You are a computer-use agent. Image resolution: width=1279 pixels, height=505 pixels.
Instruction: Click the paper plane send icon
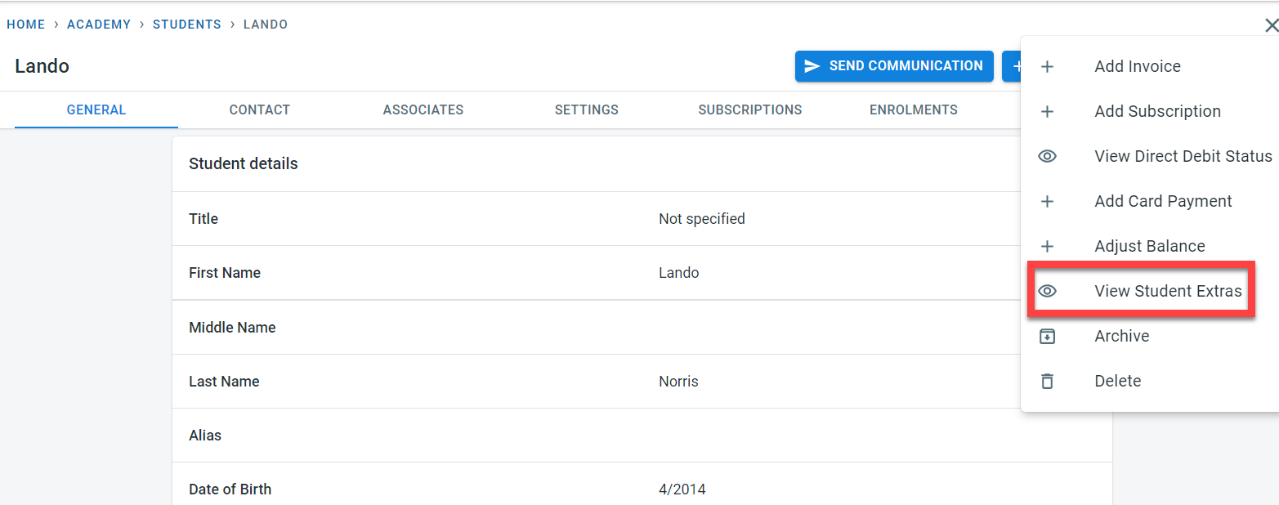coord(812,66)
